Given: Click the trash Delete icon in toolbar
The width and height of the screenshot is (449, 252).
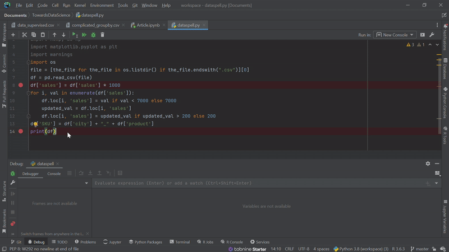Looking at the screenshot, I should [x=103, y=35].
